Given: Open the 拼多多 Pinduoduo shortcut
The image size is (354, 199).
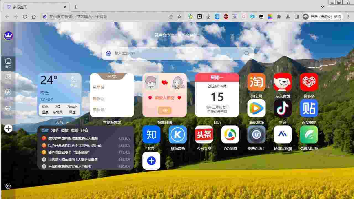Looking at the screenshot, I should (309, 82).
